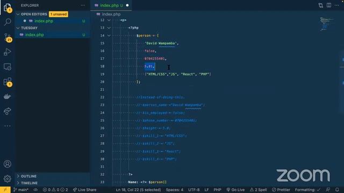This screenshot has height=193, width=344.
Task: Open Remote Explorer icon
Action: (x=8, y=66)
